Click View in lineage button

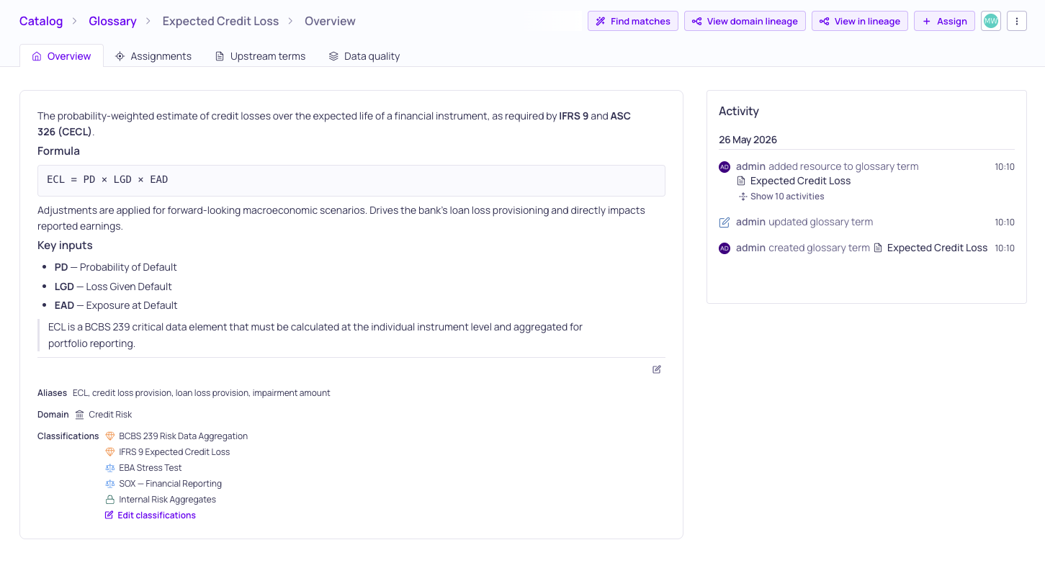pyautogui.click(x=860, y=22)
